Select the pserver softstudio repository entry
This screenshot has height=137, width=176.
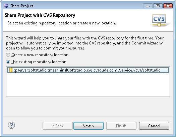(88, 70)
